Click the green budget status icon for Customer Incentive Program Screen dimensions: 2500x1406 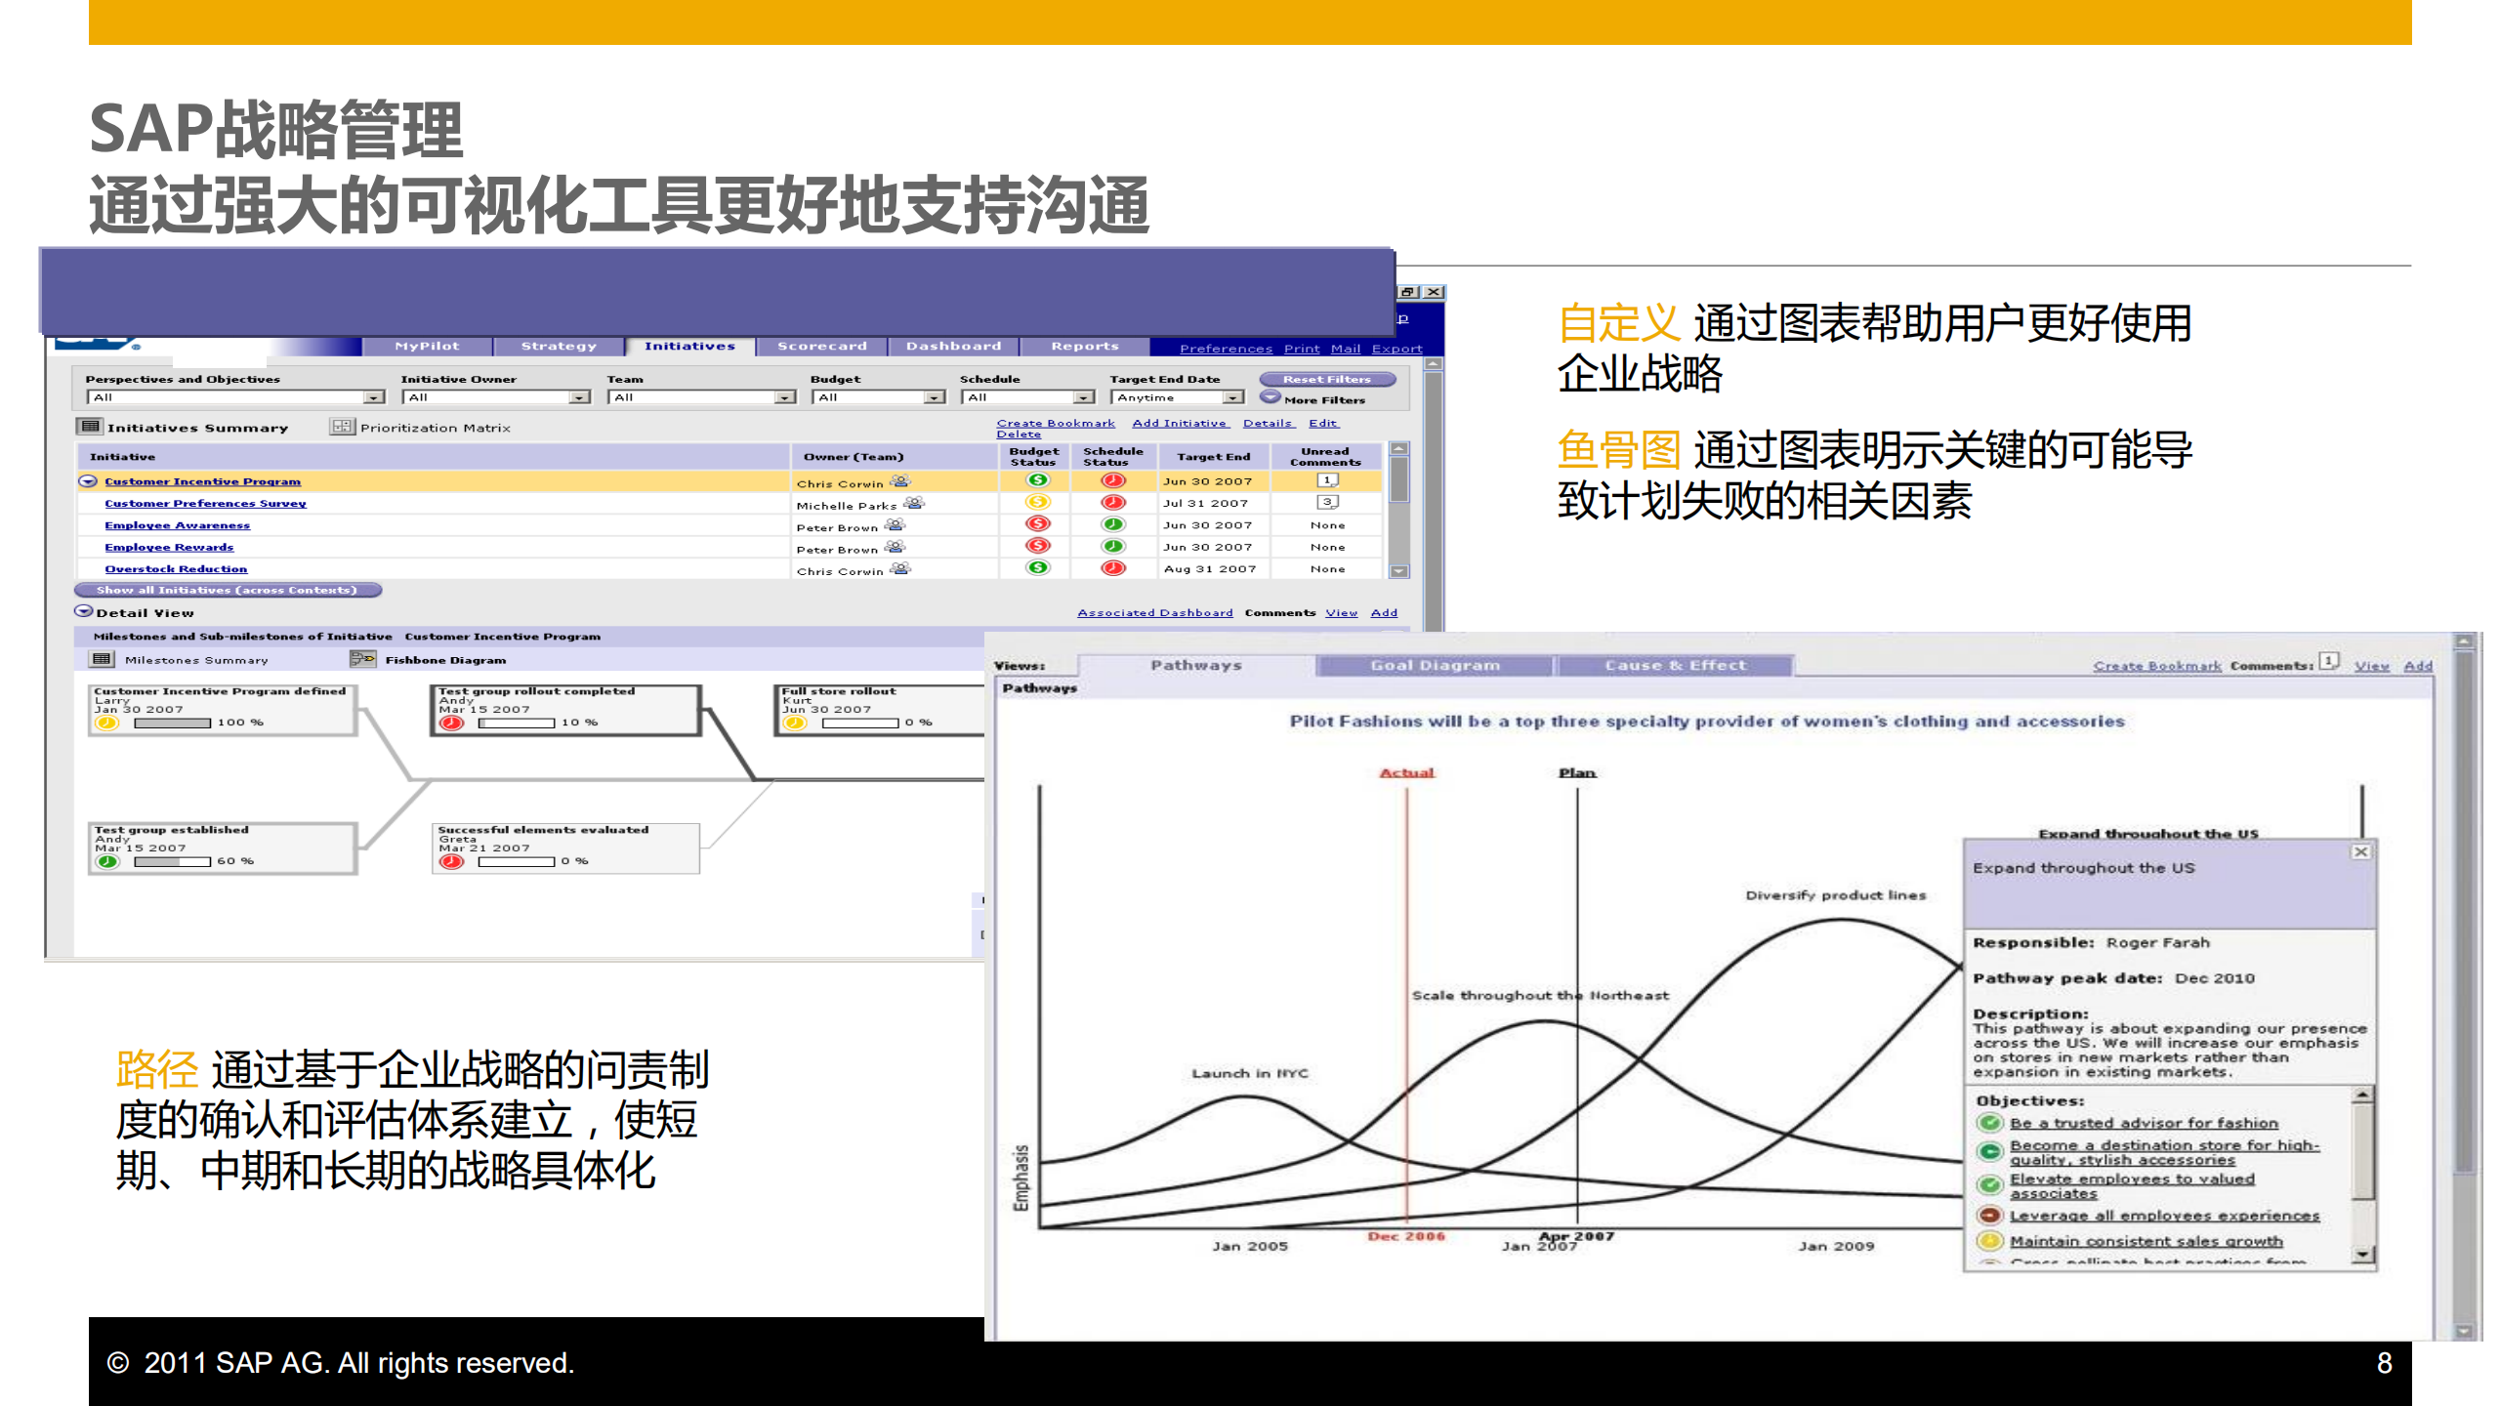click(1038, 479)
